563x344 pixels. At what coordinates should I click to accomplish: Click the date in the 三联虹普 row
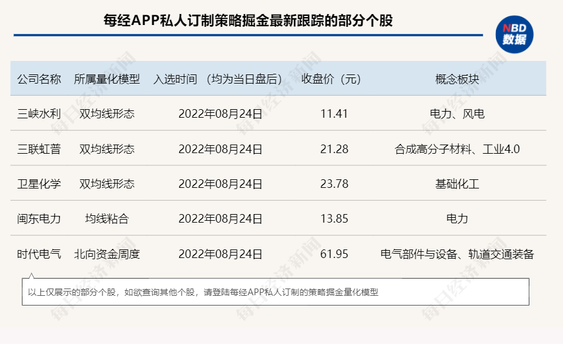220,149
